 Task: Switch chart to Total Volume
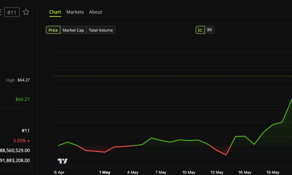coord(101,30)
